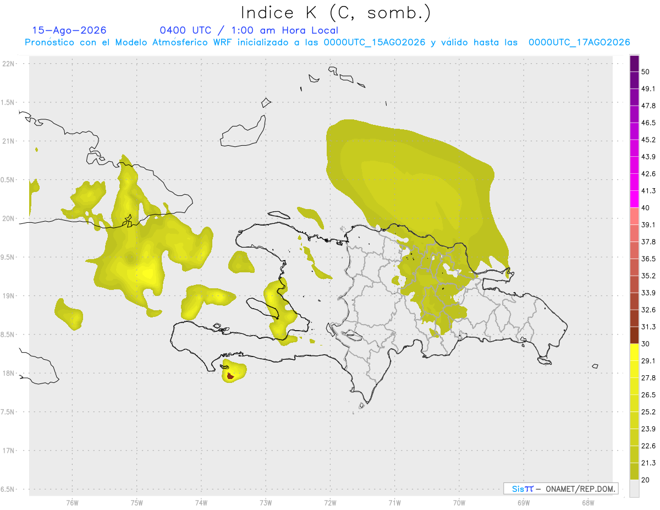Click the title 'Indice K (C, somb.)'
The image size is (660, 510).
coord(335,13)
